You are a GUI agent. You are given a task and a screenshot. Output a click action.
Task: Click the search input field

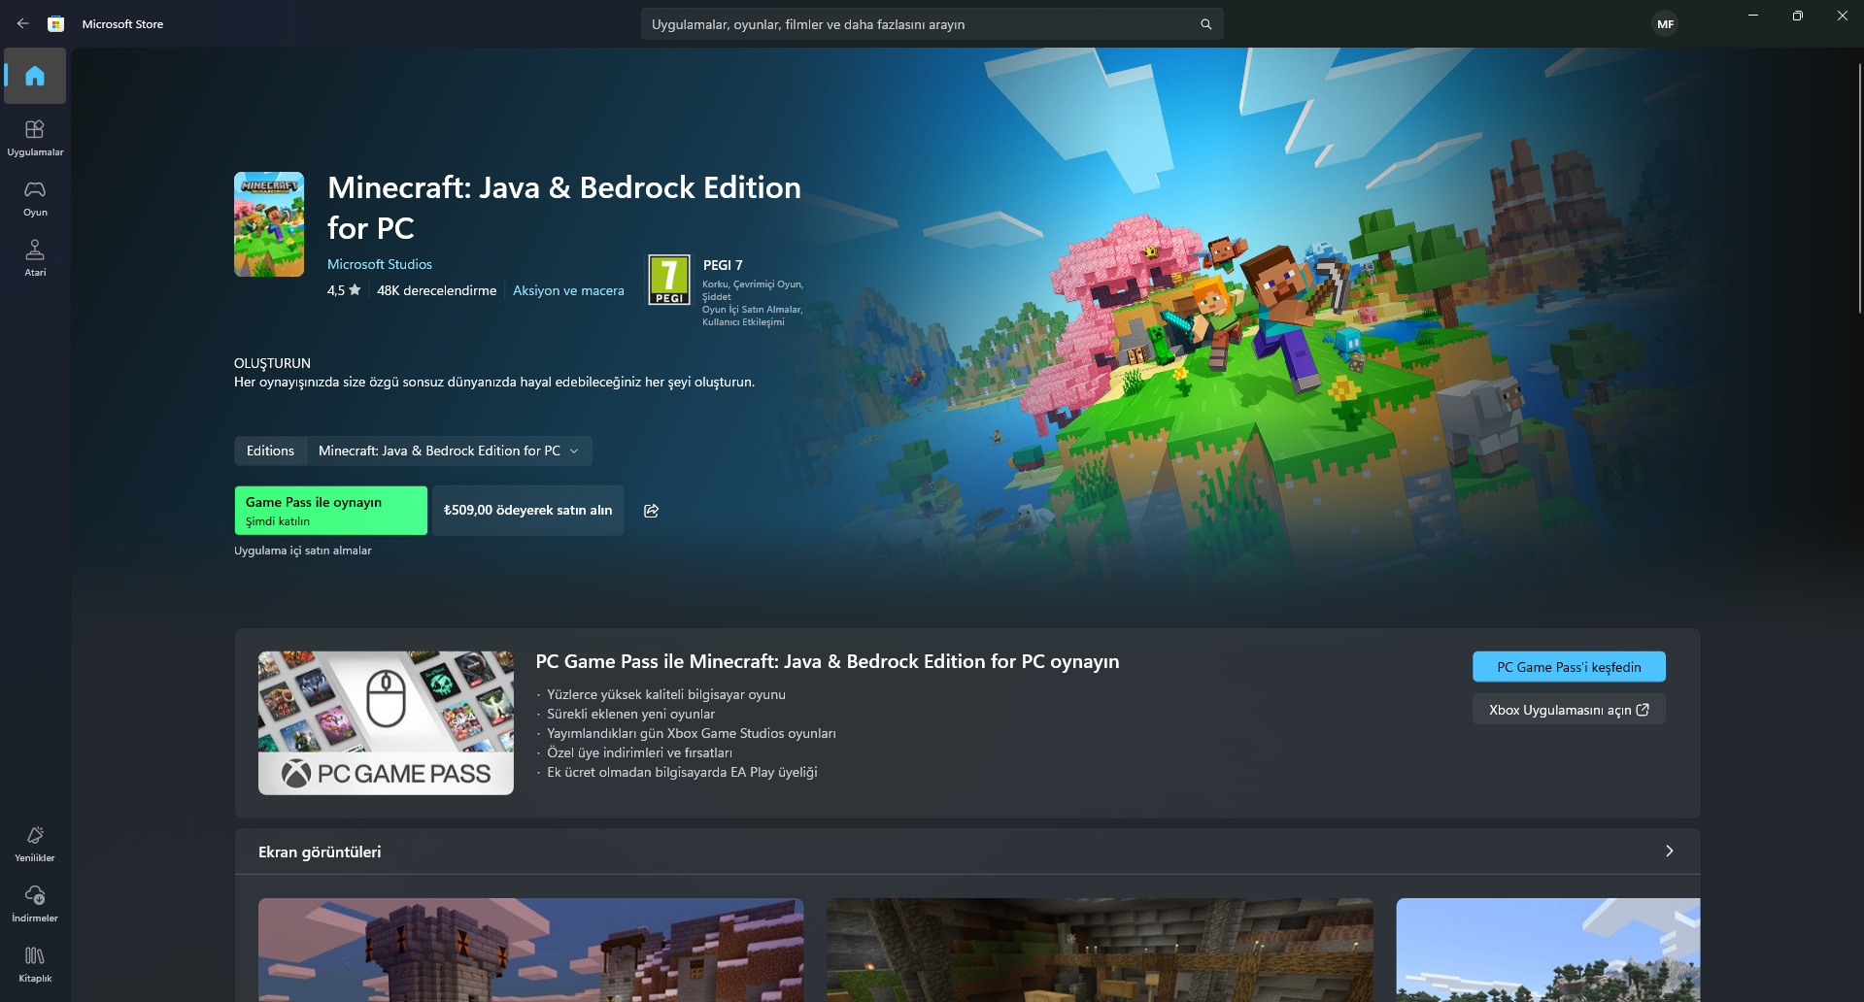[932, 24]
